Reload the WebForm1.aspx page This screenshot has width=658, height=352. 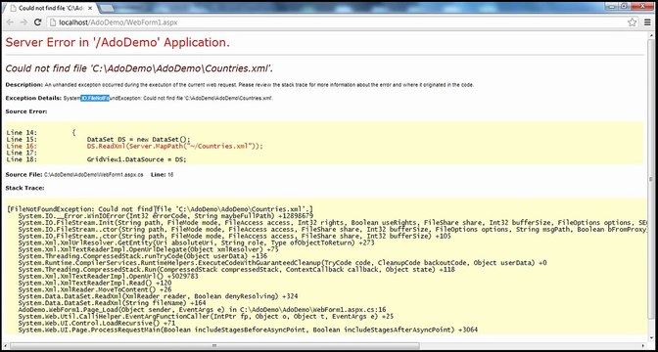pyautogui.click(x=37, y=22)
